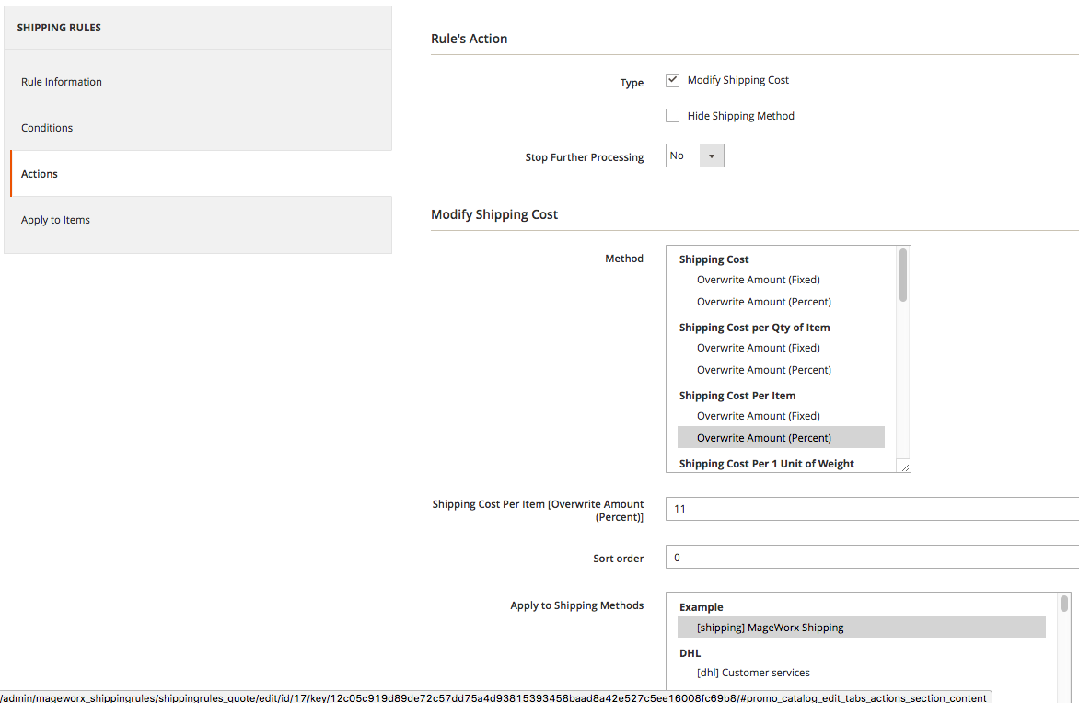Toggle the Hide Shipping Method checkbox
The width and height of the screenshot is (1079, 703).
[672, 116]
